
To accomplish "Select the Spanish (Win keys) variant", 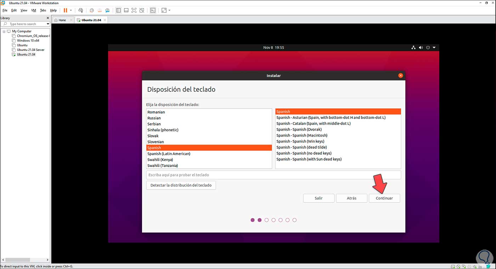I will coord(338,141).
